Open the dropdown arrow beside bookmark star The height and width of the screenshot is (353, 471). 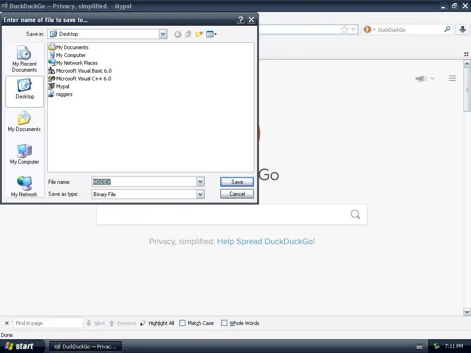point(354,29)
